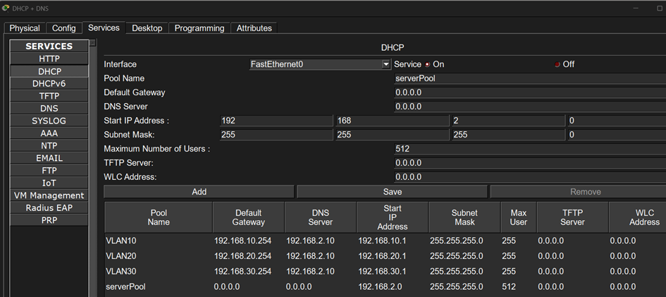This screenshot has height=297, width=666.
Task: Select the serverPool row in table
Action: (x=386, y=287)
